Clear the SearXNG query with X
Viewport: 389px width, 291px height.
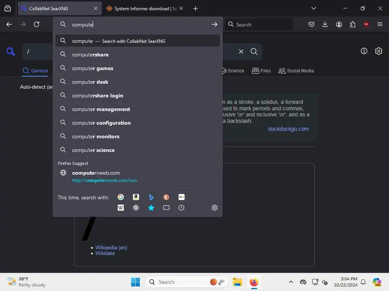(x=241, y=52)
